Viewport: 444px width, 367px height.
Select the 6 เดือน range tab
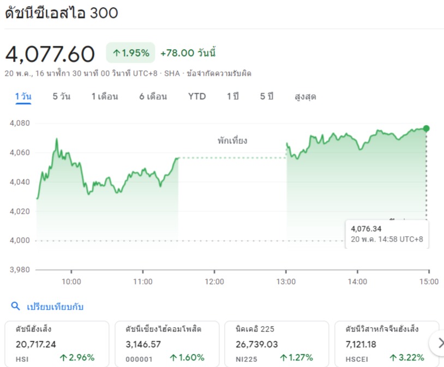pyautogui.click(x=153, y=97)
